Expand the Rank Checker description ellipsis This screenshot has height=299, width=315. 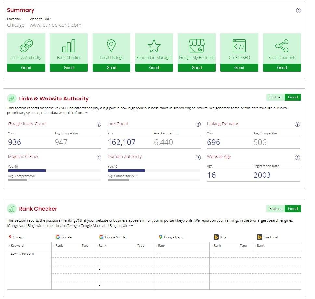[131, 226]
